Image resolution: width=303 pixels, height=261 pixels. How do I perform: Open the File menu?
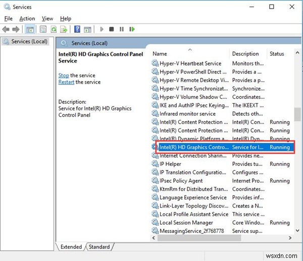click(8, 19)
